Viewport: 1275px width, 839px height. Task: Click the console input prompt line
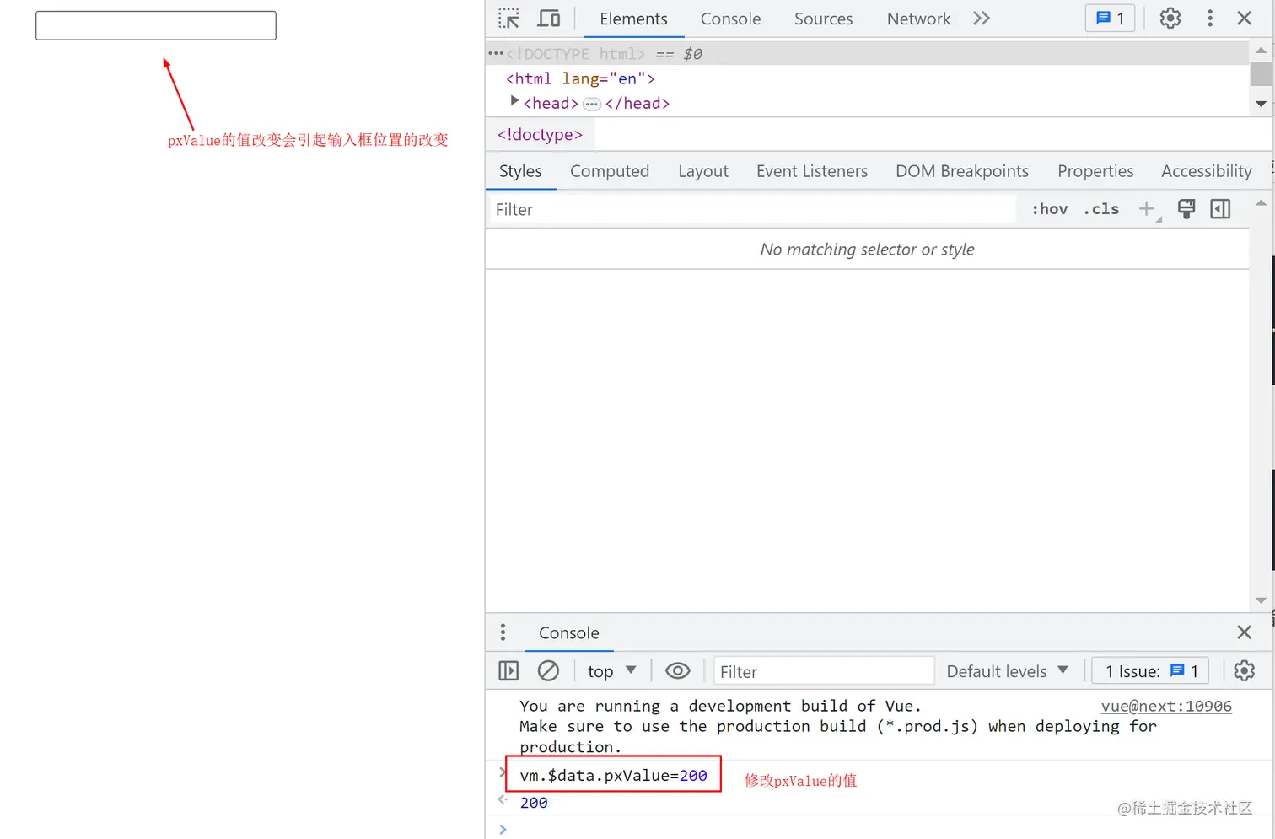pos(877,829)
